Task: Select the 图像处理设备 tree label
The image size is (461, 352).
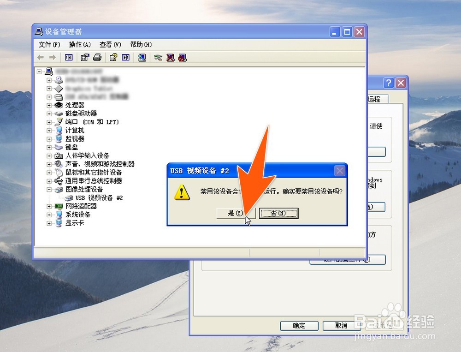Action: tap(84, 190)
